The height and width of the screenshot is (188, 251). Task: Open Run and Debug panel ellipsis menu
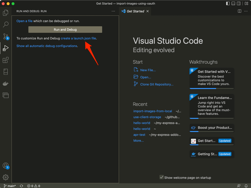click(x=113, y=11)
